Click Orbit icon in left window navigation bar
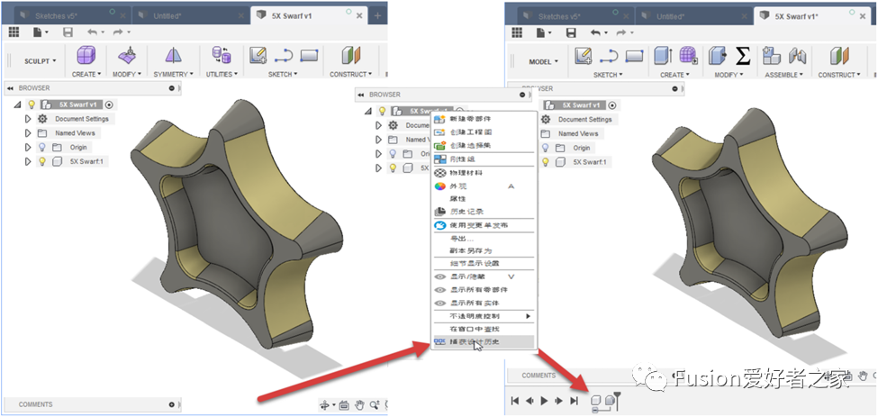The image size is (878, 417). point(324,405)
